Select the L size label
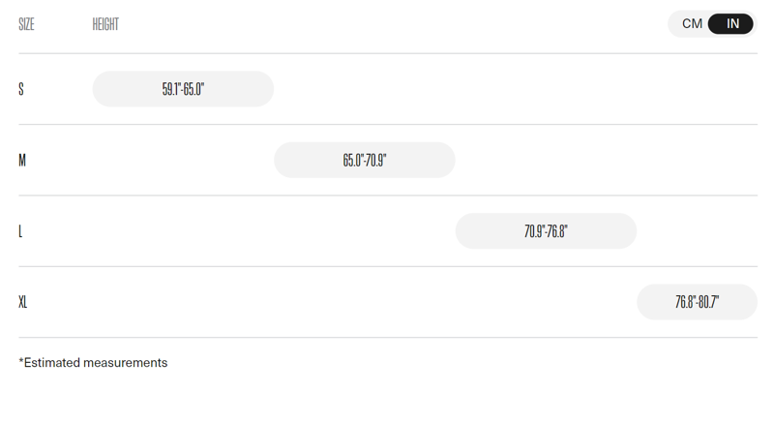 click(x=20, y=231)
